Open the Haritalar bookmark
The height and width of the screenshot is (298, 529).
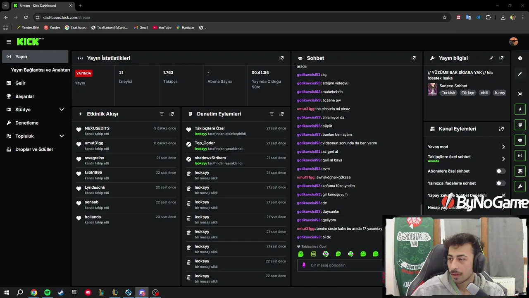[x=185, y=28]
